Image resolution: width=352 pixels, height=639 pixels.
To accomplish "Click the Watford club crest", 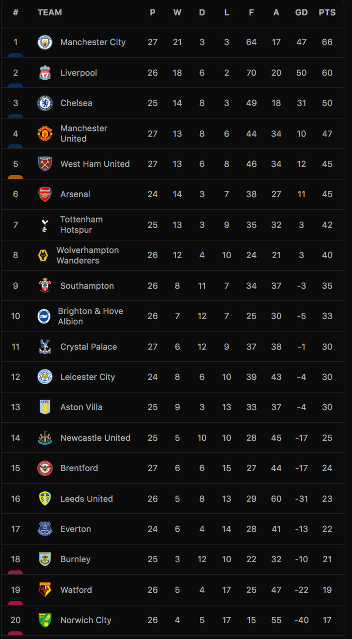I will pos(45,590).
